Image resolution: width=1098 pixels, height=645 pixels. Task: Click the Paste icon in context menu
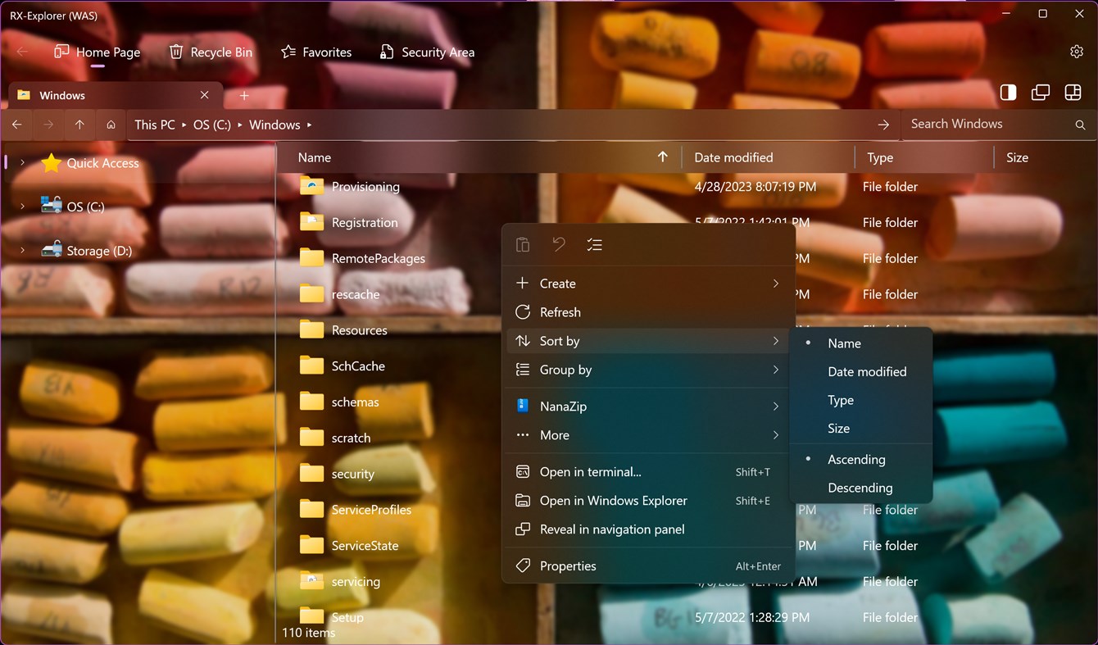(523, 244)
